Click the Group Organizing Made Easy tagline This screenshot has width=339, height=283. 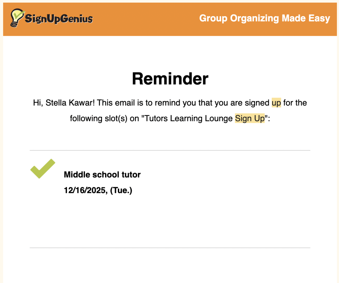coord(264,18)
